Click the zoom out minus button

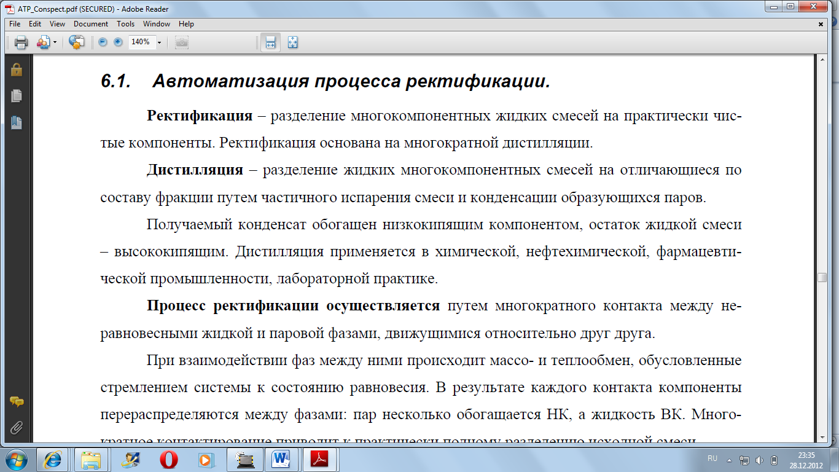(103, 42)
